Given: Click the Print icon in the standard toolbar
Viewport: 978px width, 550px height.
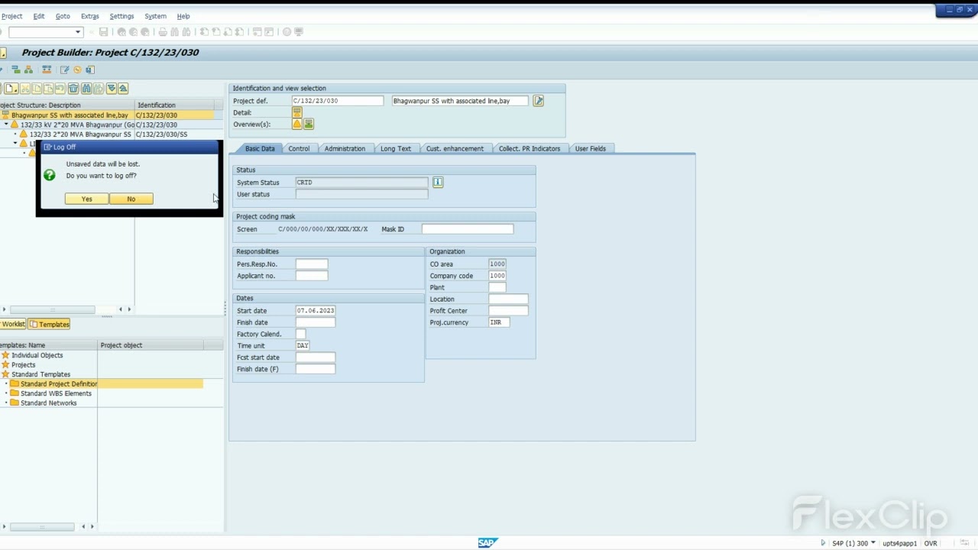Looking at the screenshot, I should click(x=163, y=32).
